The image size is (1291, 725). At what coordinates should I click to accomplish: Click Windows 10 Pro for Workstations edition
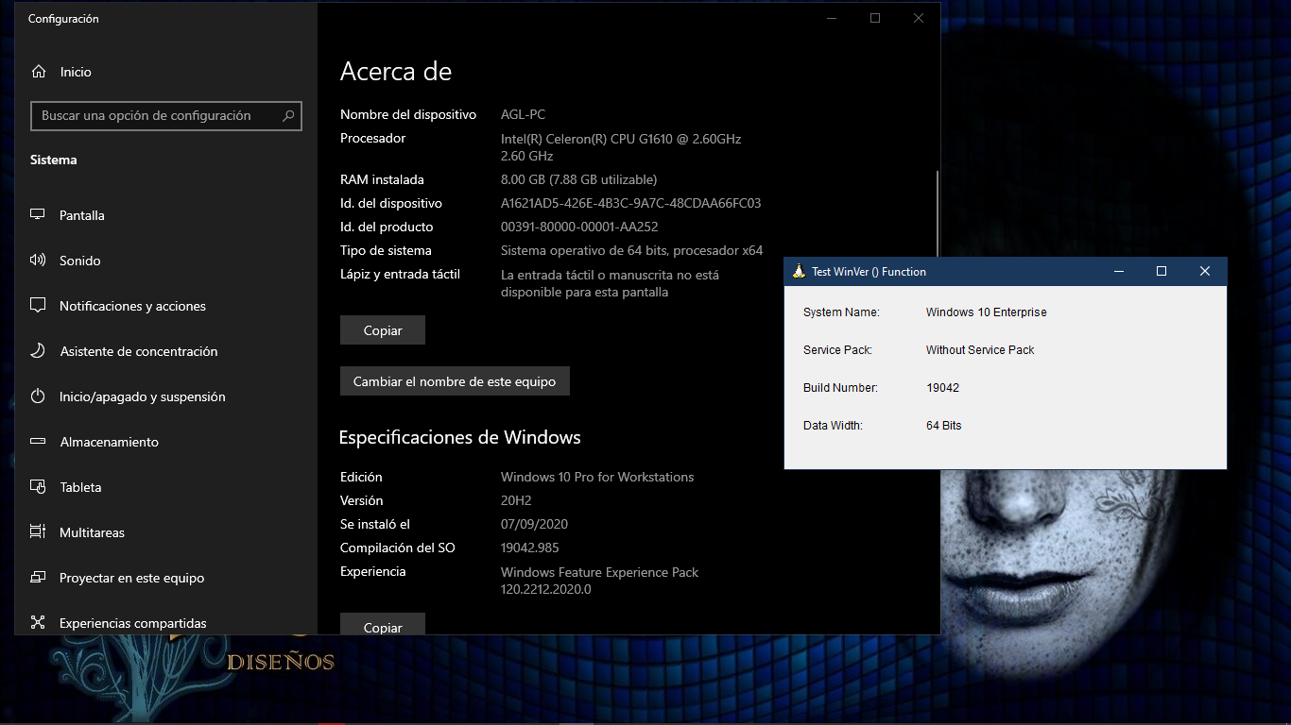tap(597, 477)
